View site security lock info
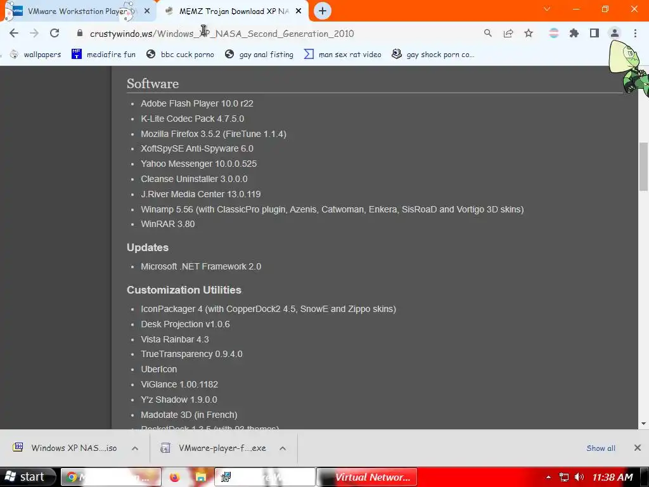Image resolution: width=649 pixels, height=487 pixels. [x=80, y=33]
